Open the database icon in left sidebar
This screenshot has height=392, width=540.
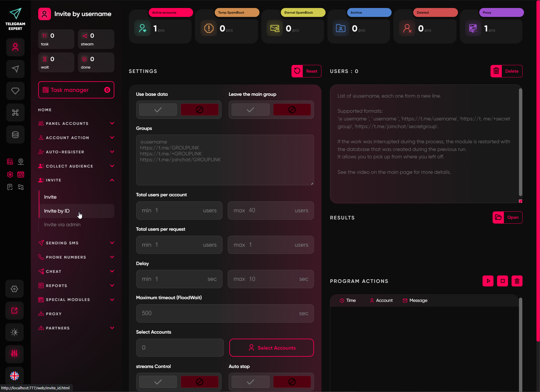click(15, 135)
